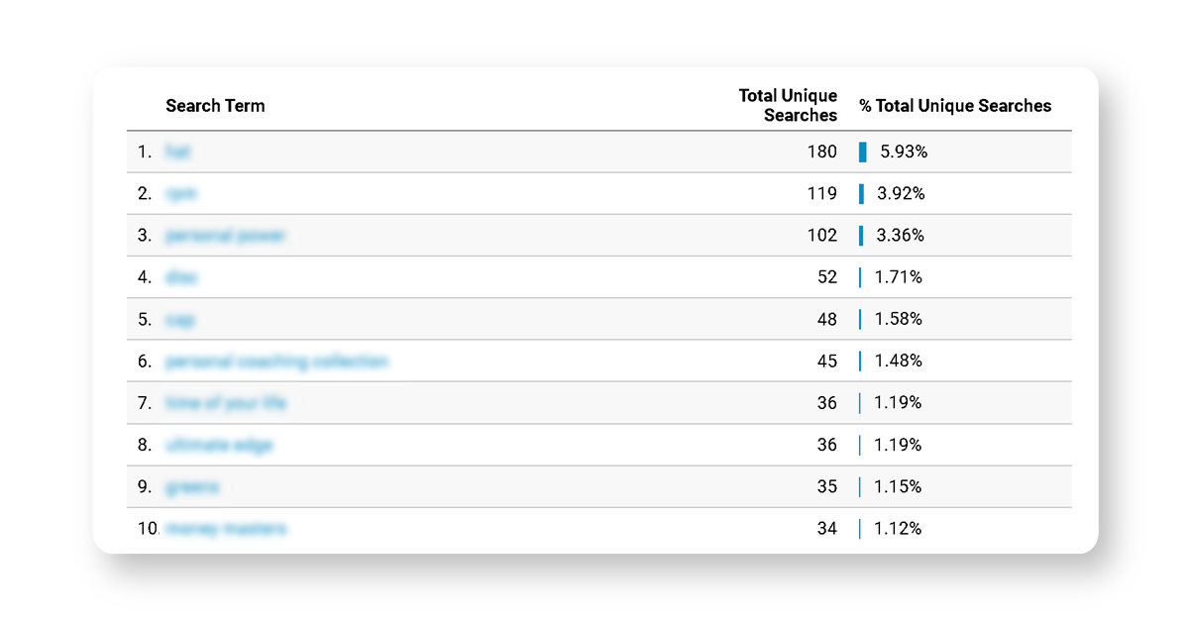This screenshot has height=622, width=1189.
Task: Open the blurred search term in row 2
Action: (181, 194)
